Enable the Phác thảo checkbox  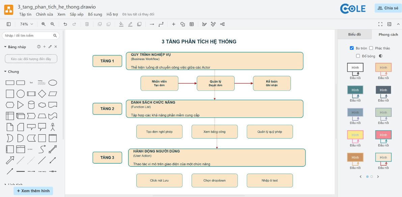(x=371, y=48)
